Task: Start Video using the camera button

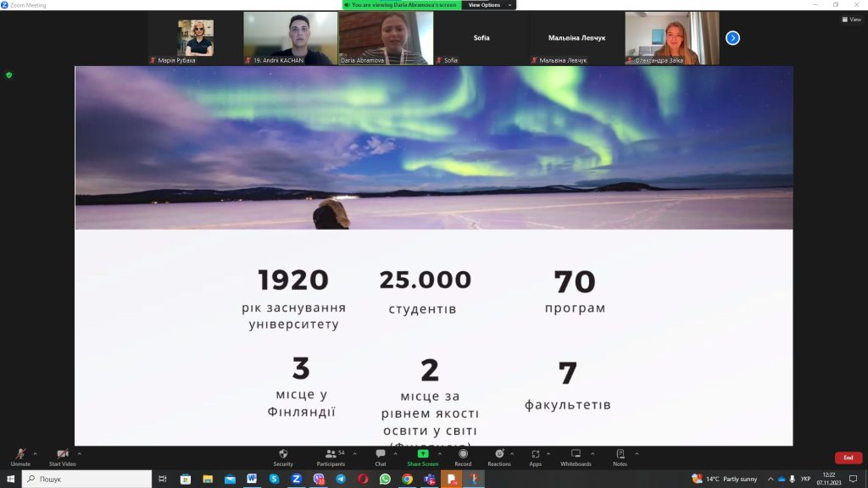Action: [62, 456]
